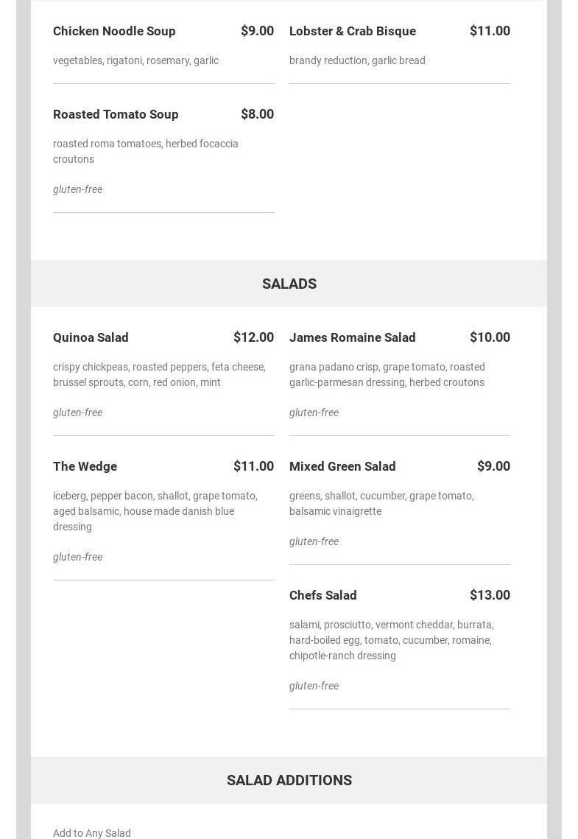
Task: Click the Chicken Noodle Soup title
Action: tap(114, 31)
